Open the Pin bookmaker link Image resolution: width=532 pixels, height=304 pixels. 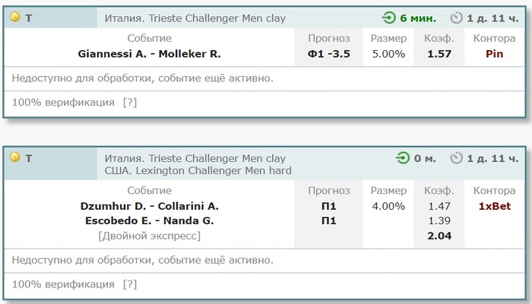494,54
